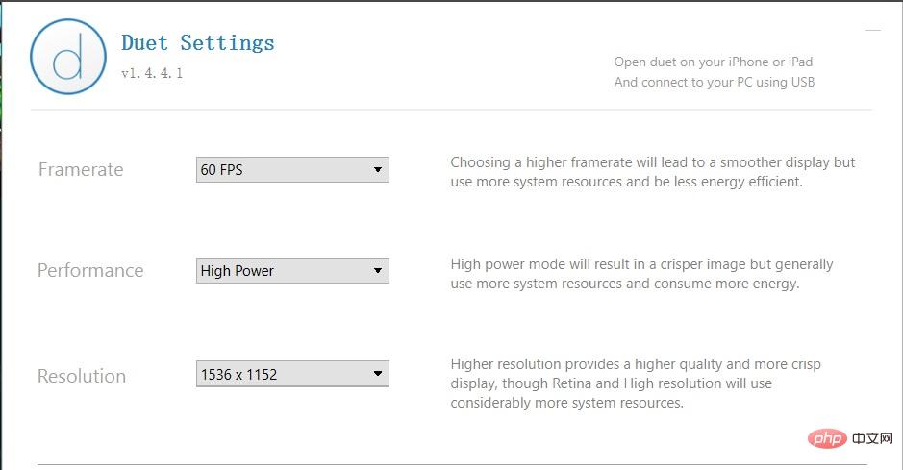
Task: Click the red php watermark logo
Action: point(827,439)
